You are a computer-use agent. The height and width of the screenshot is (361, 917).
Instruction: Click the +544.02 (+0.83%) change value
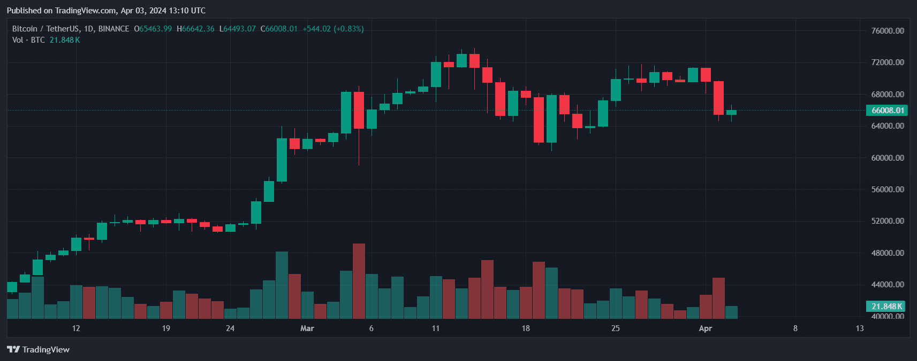pyautogui.click(x=333, y=29)
